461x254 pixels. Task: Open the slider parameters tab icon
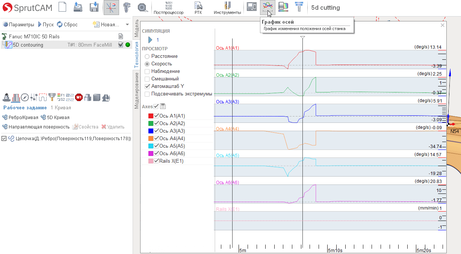click(x=34, y=97)
